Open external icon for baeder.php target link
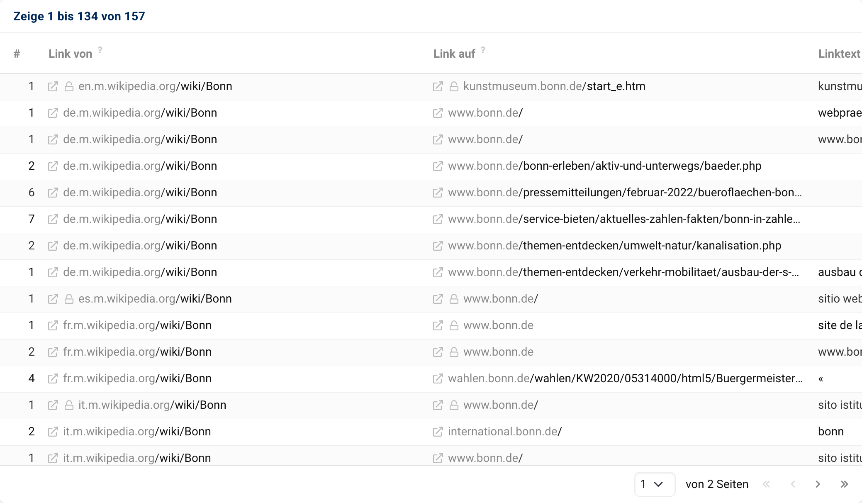The image size is (862, 503). click(x=438, y=166)
